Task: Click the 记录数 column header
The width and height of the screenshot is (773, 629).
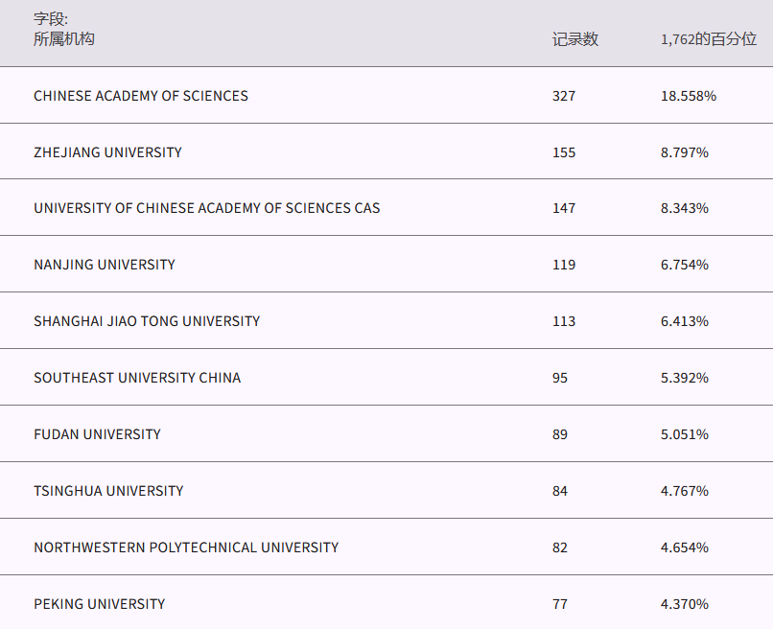Action: coord(575,39)
